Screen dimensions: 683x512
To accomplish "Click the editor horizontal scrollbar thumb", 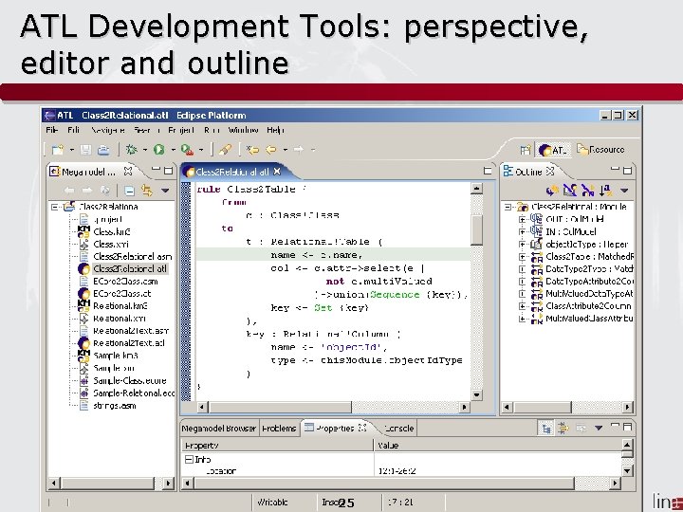I will pos(281,407).
